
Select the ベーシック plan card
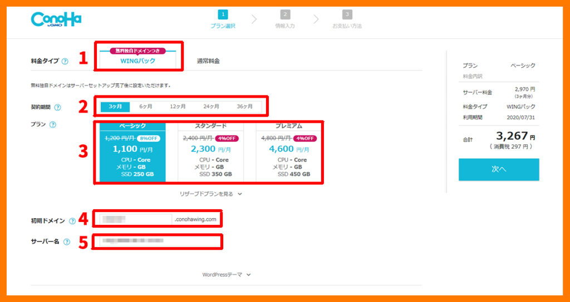[x=132, y=152]
